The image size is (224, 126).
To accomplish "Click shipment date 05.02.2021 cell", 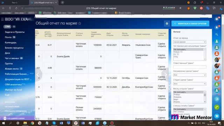I will point(111,45).
